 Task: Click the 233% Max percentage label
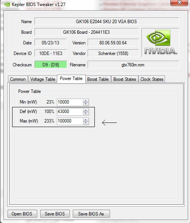point(49,121)
